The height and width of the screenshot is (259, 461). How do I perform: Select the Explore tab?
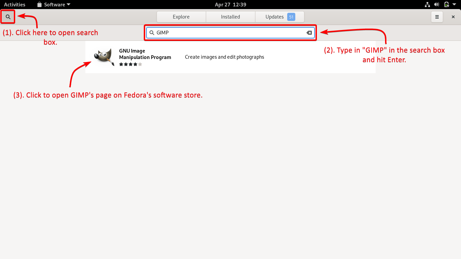coord(181,17)
